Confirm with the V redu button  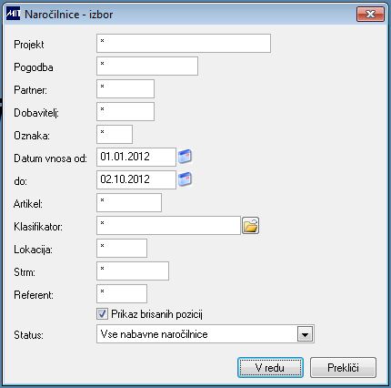[270, 368]
